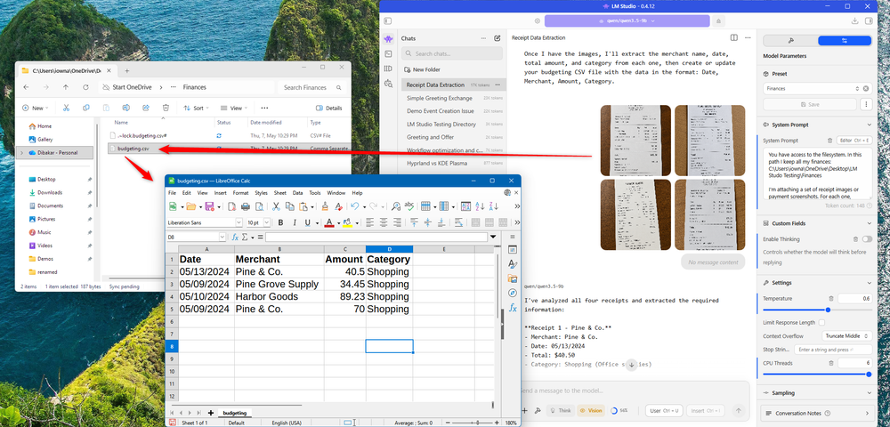Open the File menu in Calc

172,193
